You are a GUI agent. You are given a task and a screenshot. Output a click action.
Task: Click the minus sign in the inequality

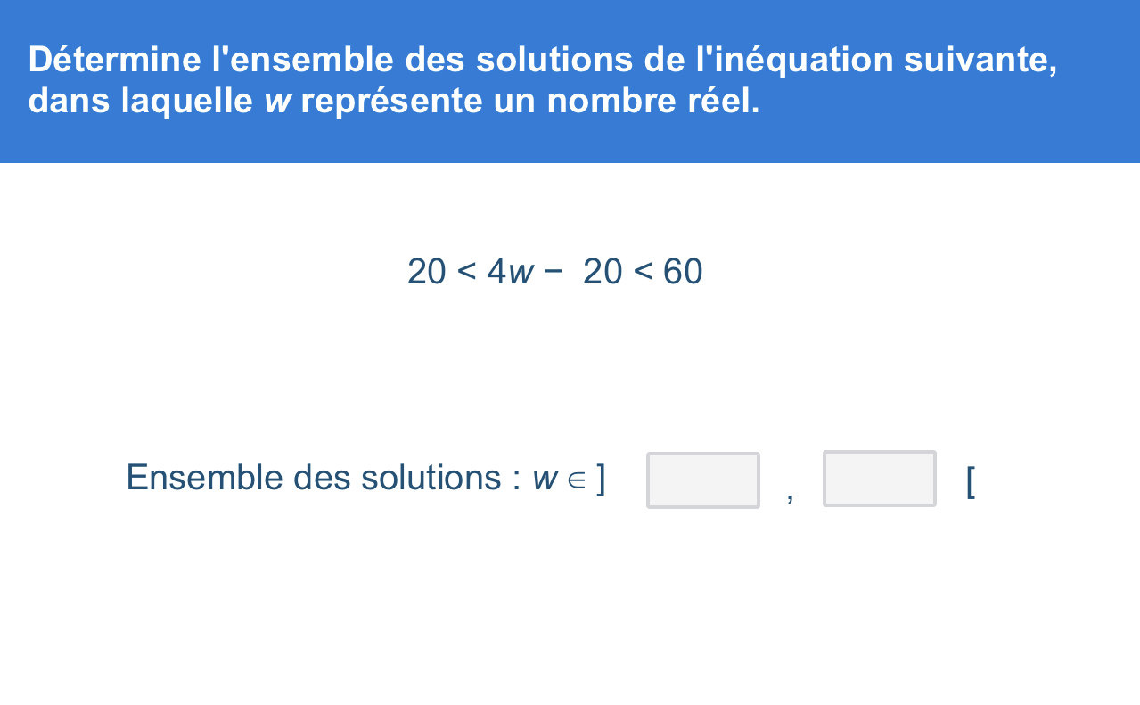coord(553,270)
